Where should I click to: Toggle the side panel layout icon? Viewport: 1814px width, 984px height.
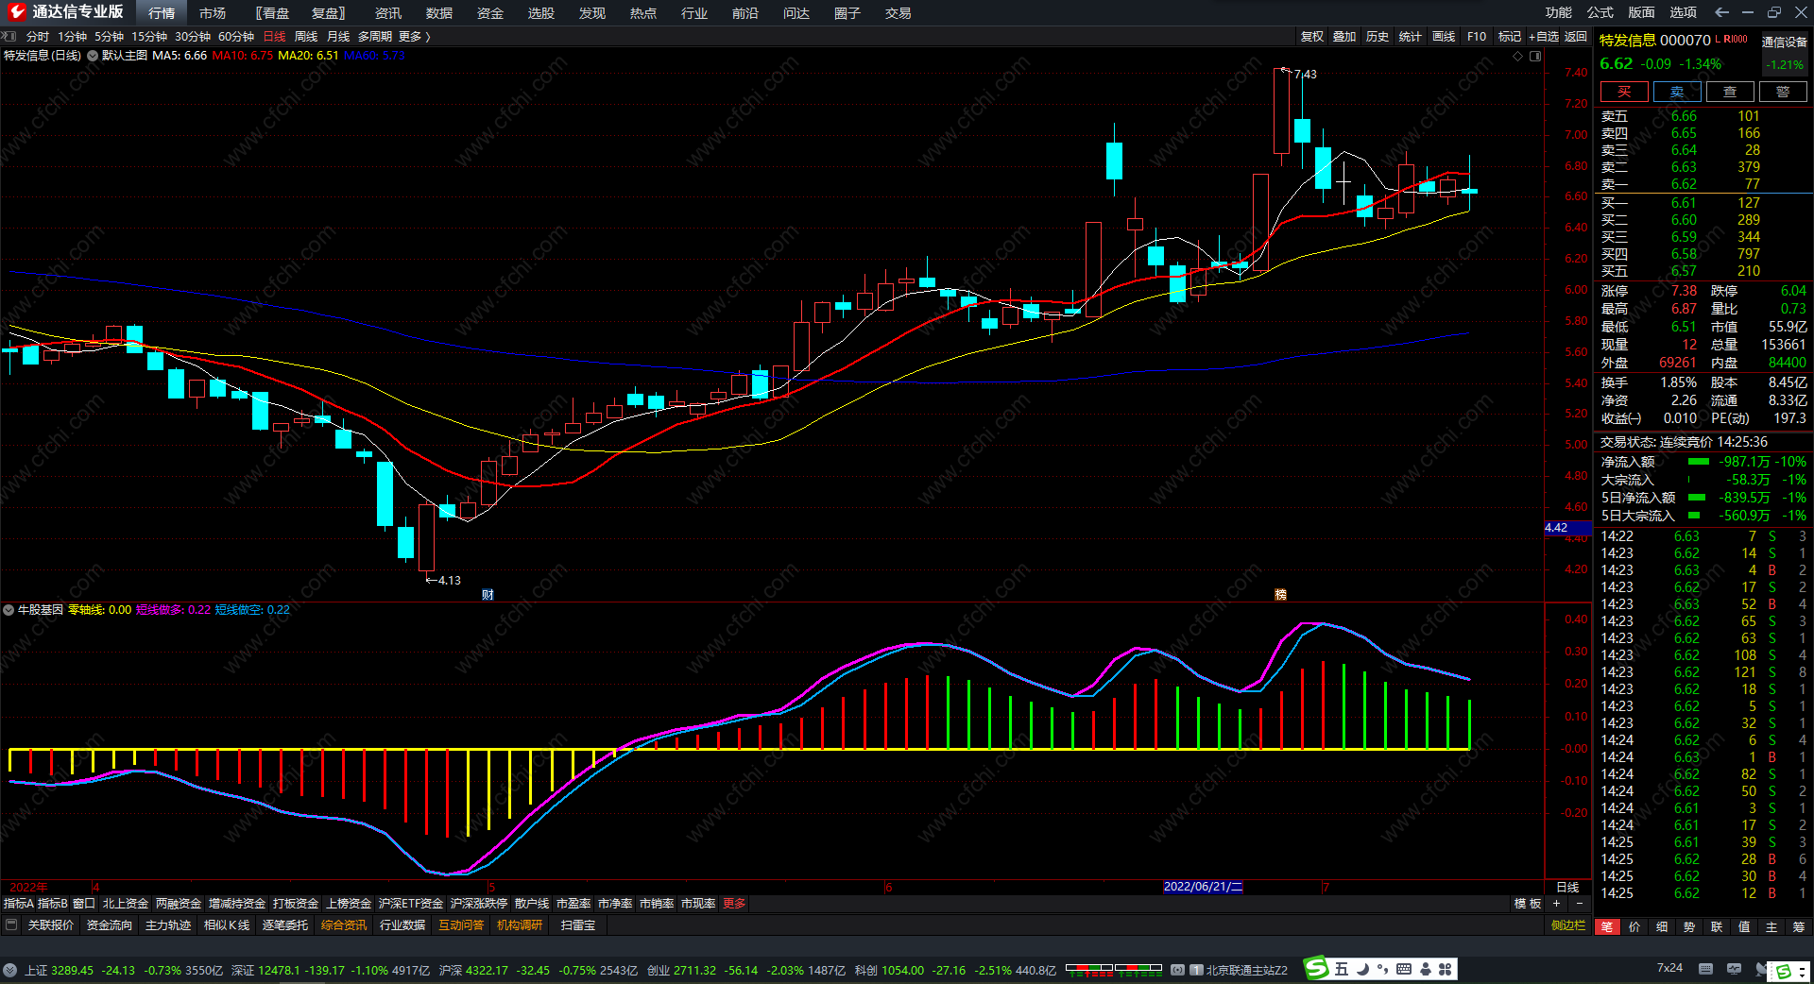1535,56
